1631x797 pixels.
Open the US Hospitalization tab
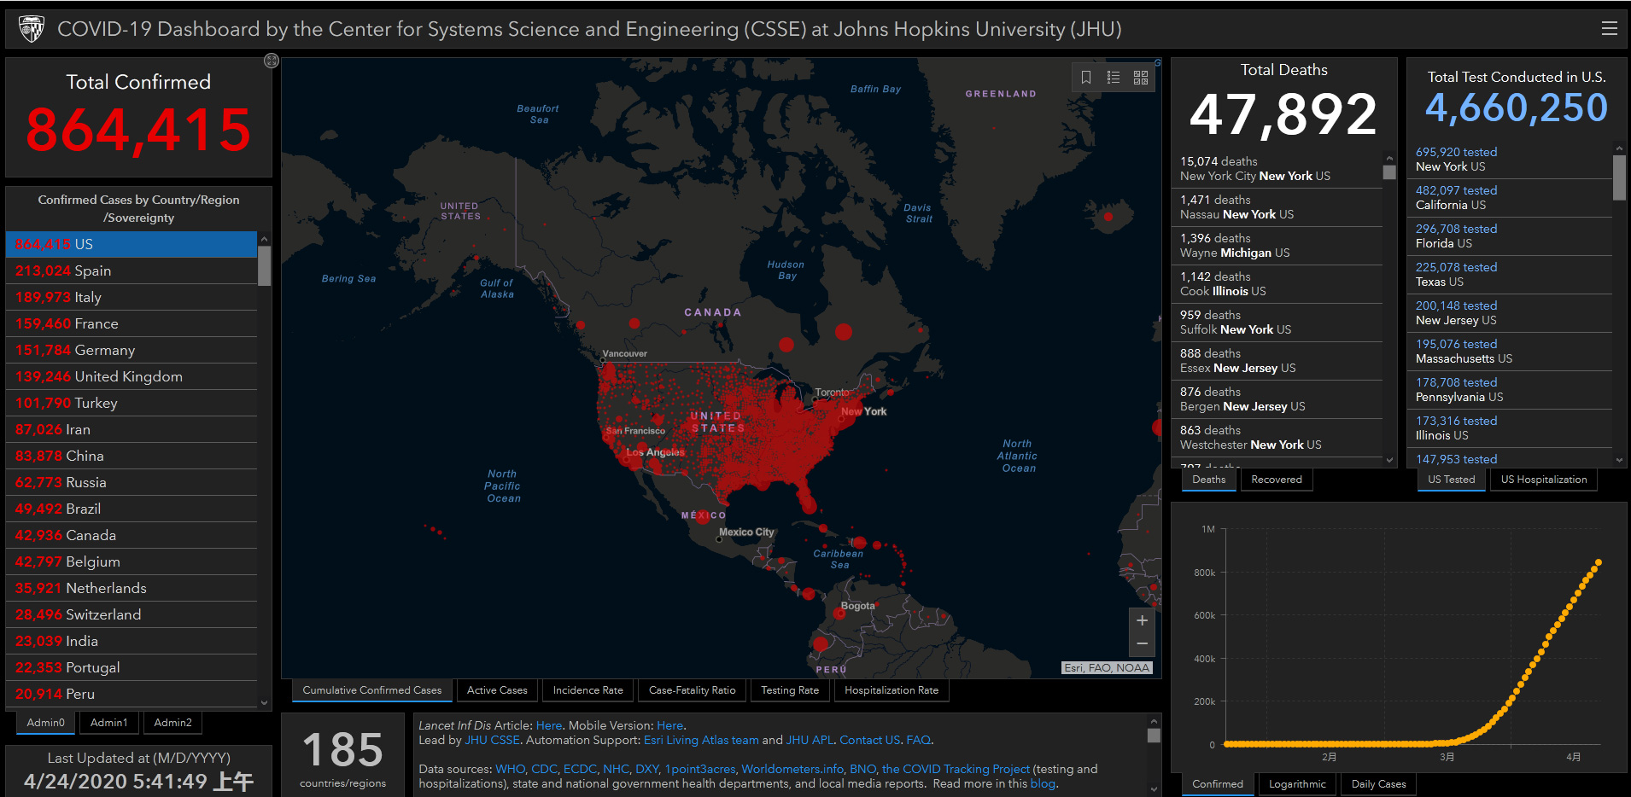click(x=1544, y=480)
